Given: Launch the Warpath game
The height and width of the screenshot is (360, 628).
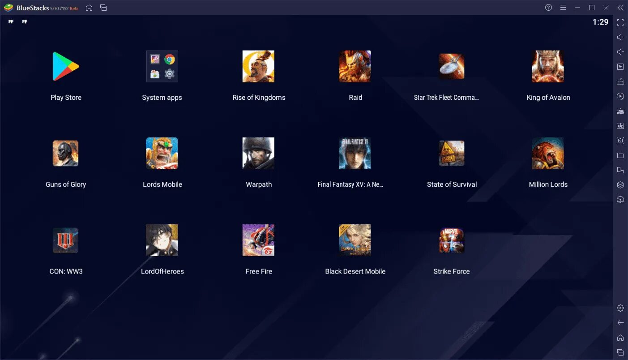Looking at the screenshot, I should pyautogui.click(x=258, y=153).
